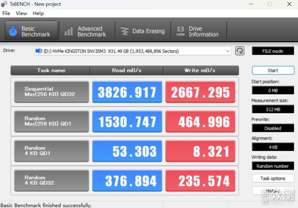Click the Drive Information disk icon
This screenshot has width=298, height=208.
[180, 31]
